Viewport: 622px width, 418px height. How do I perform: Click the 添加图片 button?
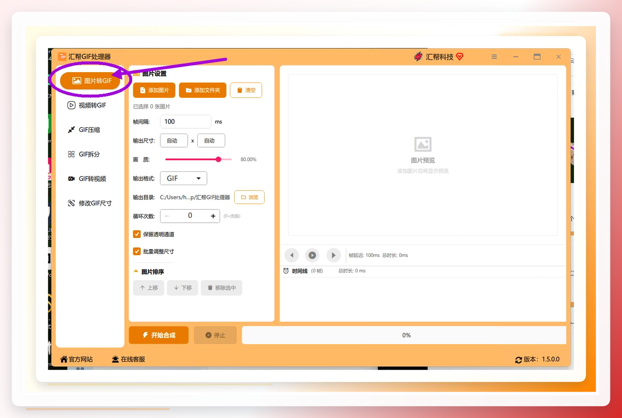coord(154,90)
